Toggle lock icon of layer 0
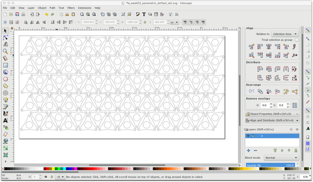The image size is (313, 182). coord(253,136)
